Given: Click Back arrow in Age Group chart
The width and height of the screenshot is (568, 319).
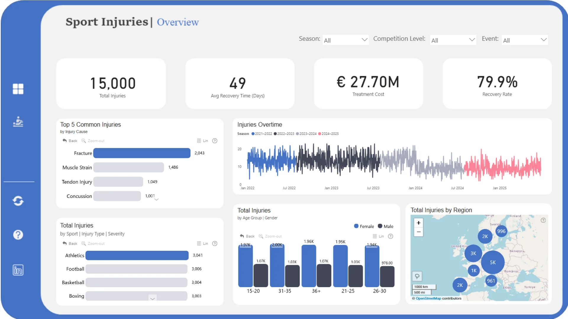Looking at the screenshot, I should pos(247,236).
